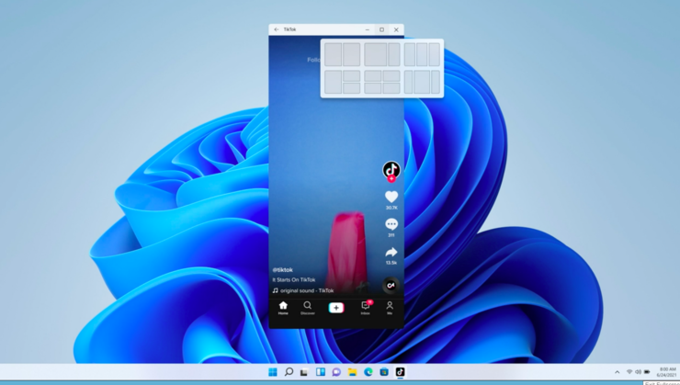The image size is (680, 385).
Task: Click the 'It Starts On TikTok' caption
Action: click(x=294, y=280)
